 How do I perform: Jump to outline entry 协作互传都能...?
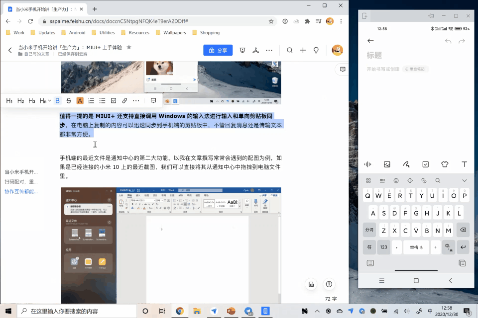click(21, 191)
